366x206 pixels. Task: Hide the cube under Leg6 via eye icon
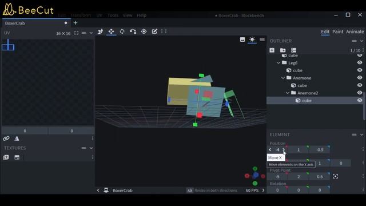pyautogui.click(x=360, y=70)
